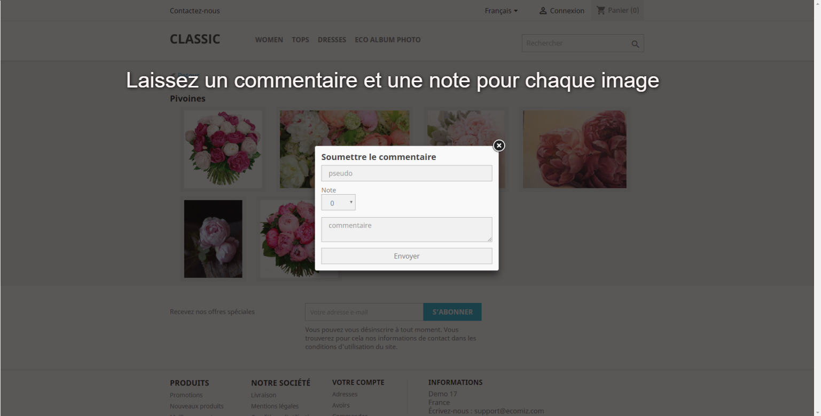Go to the Contactez-nous page
The image size is (821, 416).
pos(195,11)
